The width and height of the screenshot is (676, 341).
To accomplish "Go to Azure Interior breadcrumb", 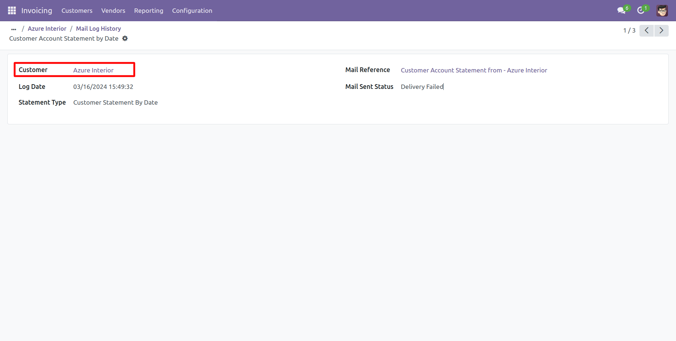I will [x=47, y=29].
